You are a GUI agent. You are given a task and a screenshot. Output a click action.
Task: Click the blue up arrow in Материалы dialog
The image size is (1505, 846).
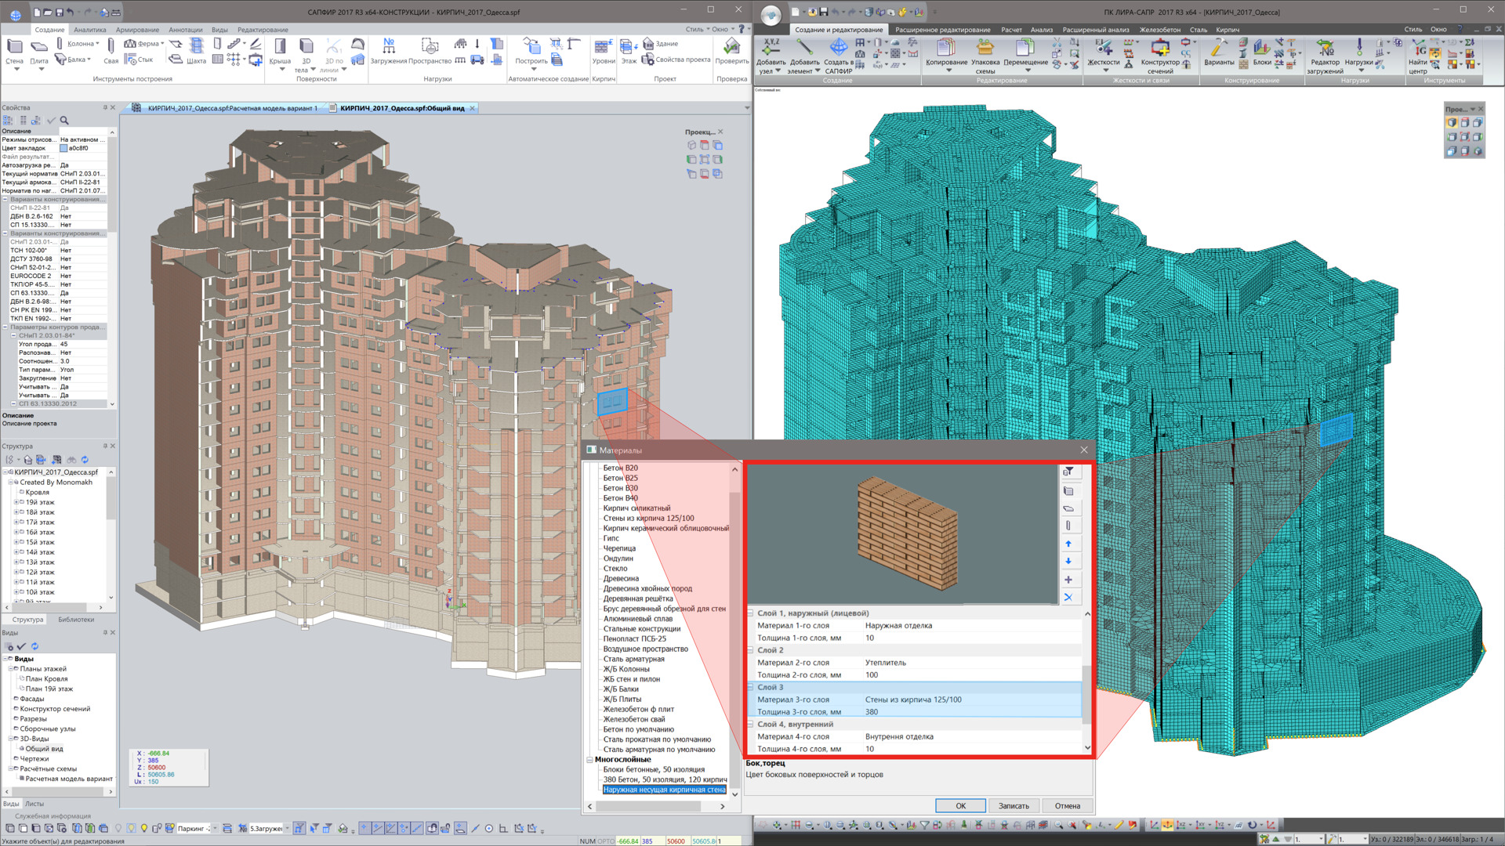1068,544
